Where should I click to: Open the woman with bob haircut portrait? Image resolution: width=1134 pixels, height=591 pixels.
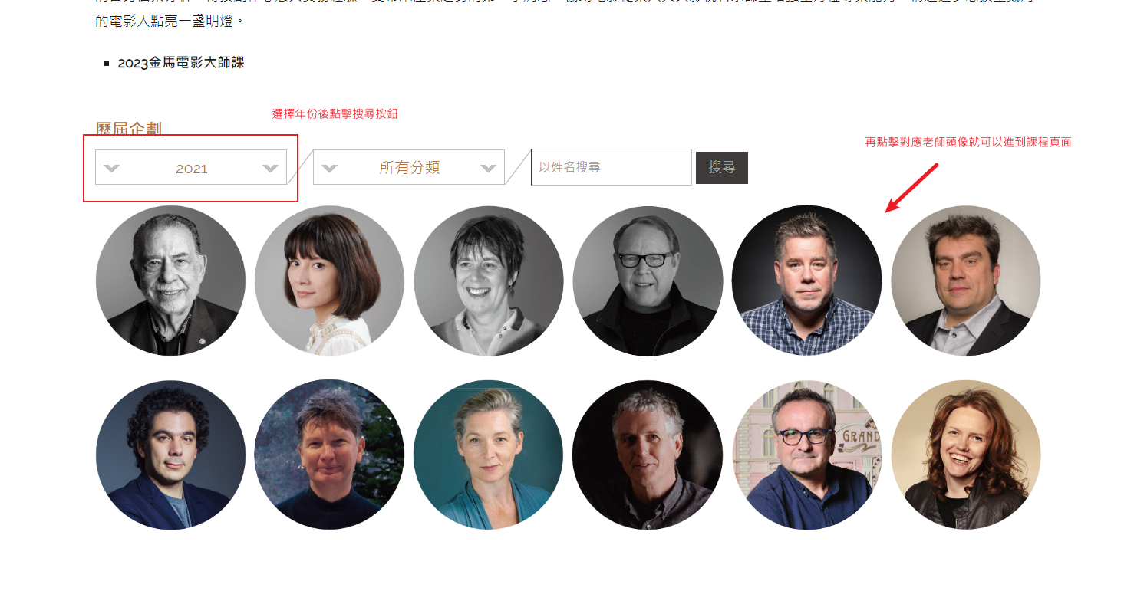point(329,281)
